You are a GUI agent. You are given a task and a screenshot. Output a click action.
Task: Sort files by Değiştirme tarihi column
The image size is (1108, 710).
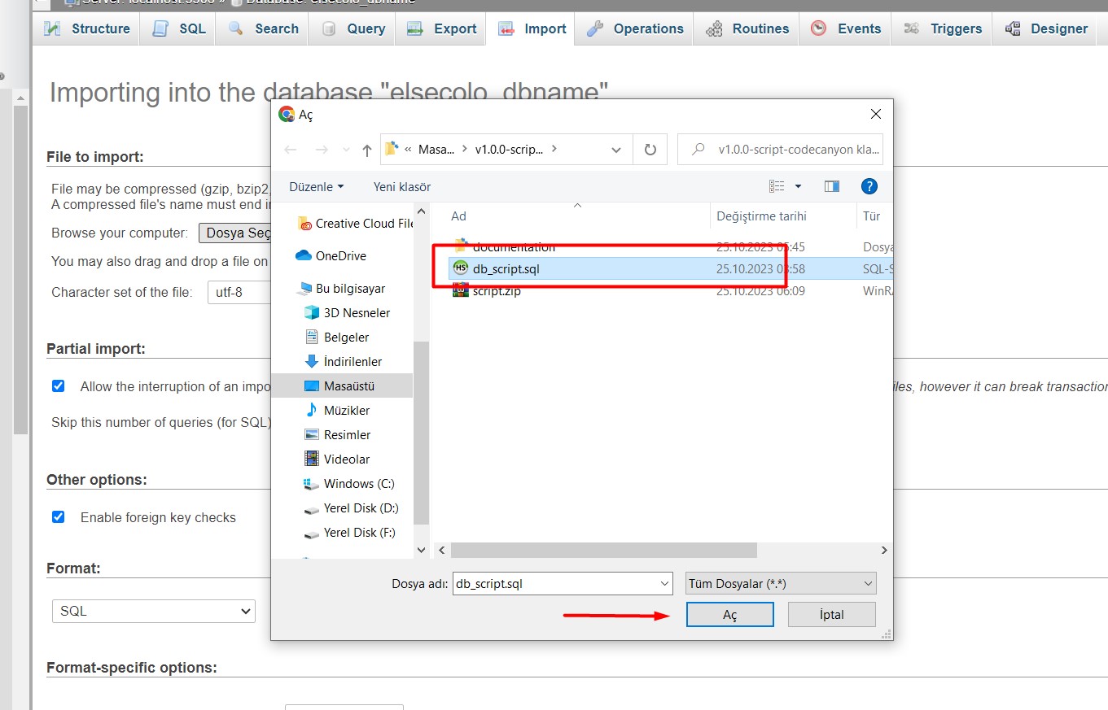(x=761, y=216)
